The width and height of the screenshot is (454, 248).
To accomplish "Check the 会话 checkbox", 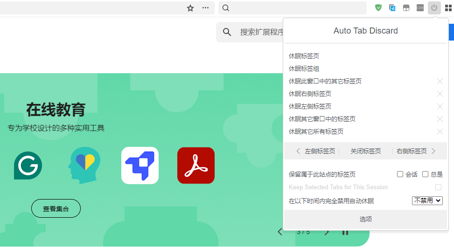I will point(400,174).
